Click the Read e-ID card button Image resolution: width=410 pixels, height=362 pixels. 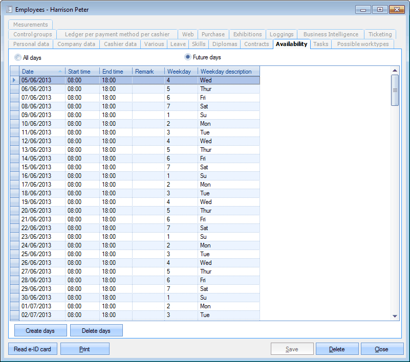(33, 349)
